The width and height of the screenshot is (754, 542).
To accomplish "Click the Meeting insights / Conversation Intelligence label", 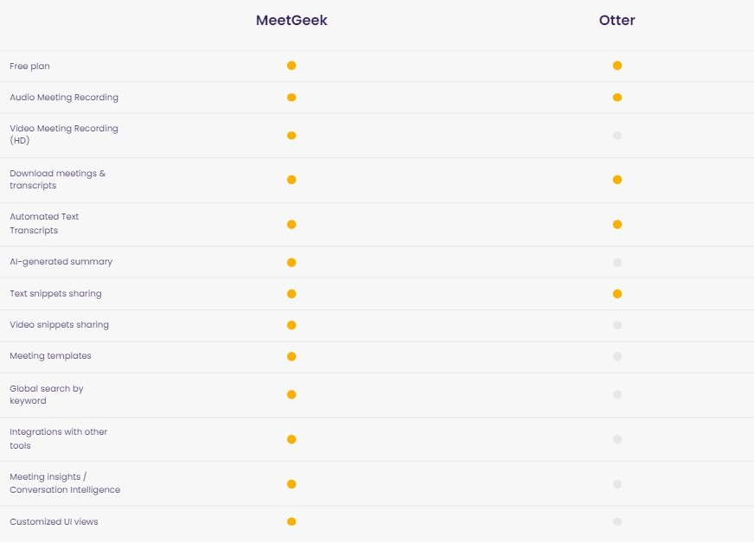I will click(65, 483).
